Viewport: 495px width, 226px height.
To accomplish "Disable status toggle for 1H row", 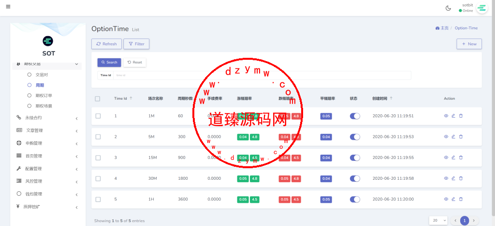I will click(x=355, y=199).
